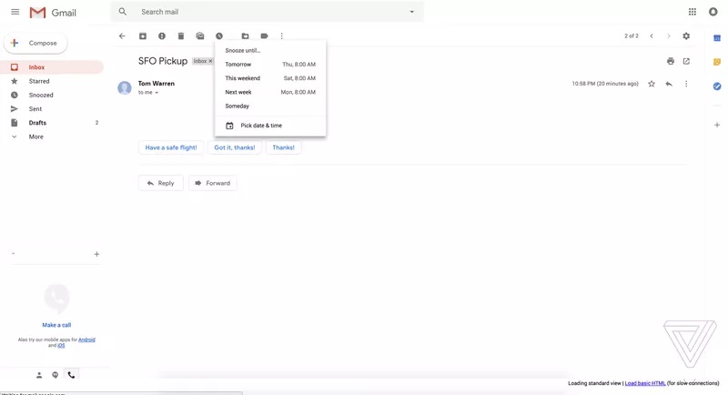Click the Move to folder icon

click(x=245, y=36)
